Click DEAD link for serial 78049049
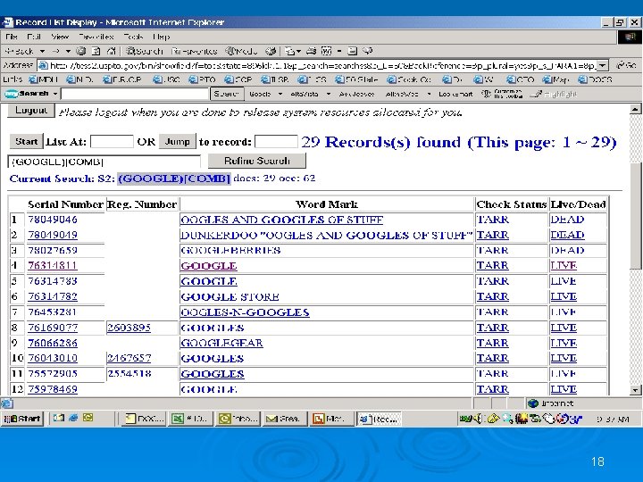643x482 pixels. 567,235
